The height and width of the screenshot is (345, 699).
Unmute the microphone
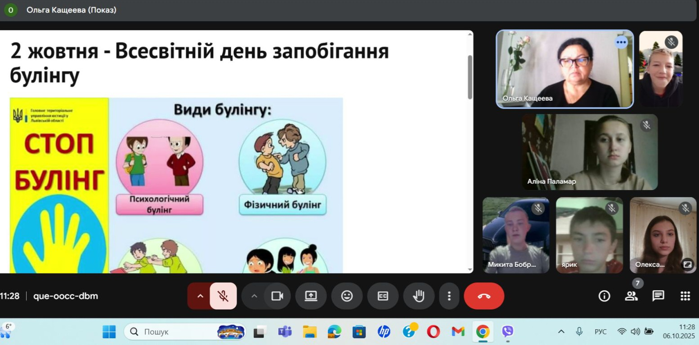point(223,296)
